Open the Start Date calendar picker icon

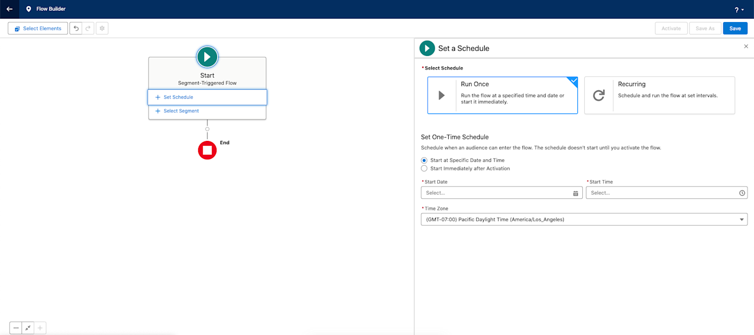click(576, 193)
